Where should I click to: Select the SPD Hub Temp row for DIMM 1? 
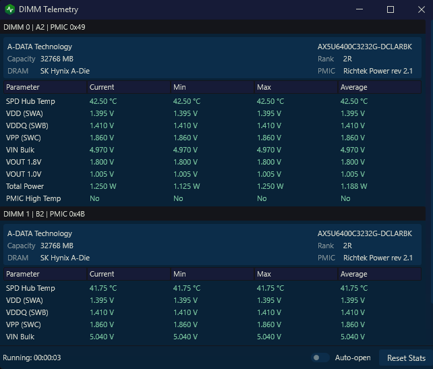[212, 288]
